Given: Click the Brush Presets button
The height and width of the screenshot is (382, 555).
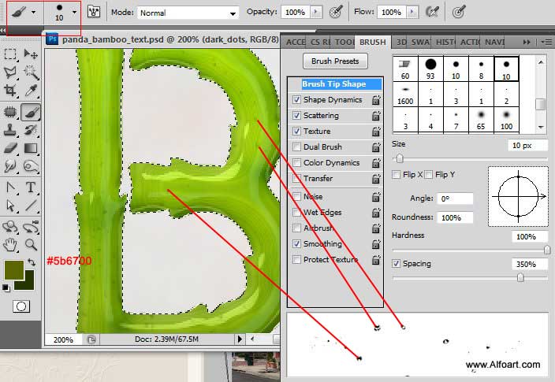Looking at the screenshot, I should pos(335,61).
